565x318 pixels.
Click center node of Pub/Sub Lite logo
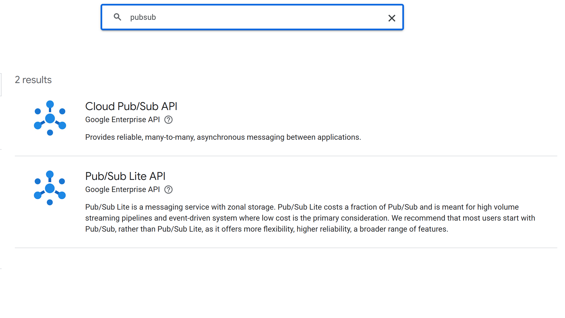pos(50,188)
